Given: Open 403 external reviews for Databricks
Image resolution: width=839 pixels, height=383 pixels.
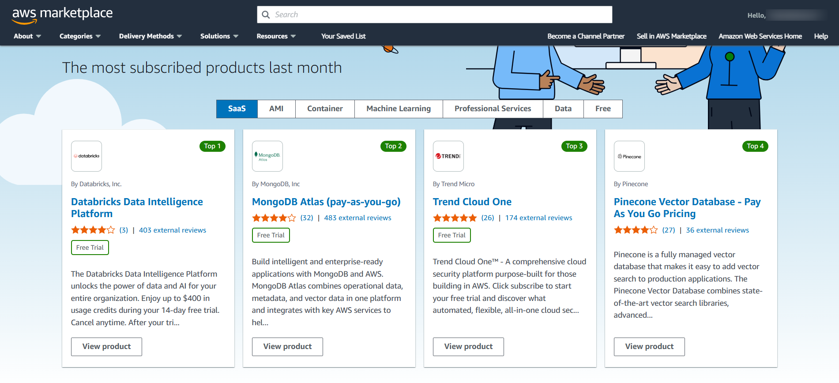Looking at the screenshot, I should click(x=173, y=230).
